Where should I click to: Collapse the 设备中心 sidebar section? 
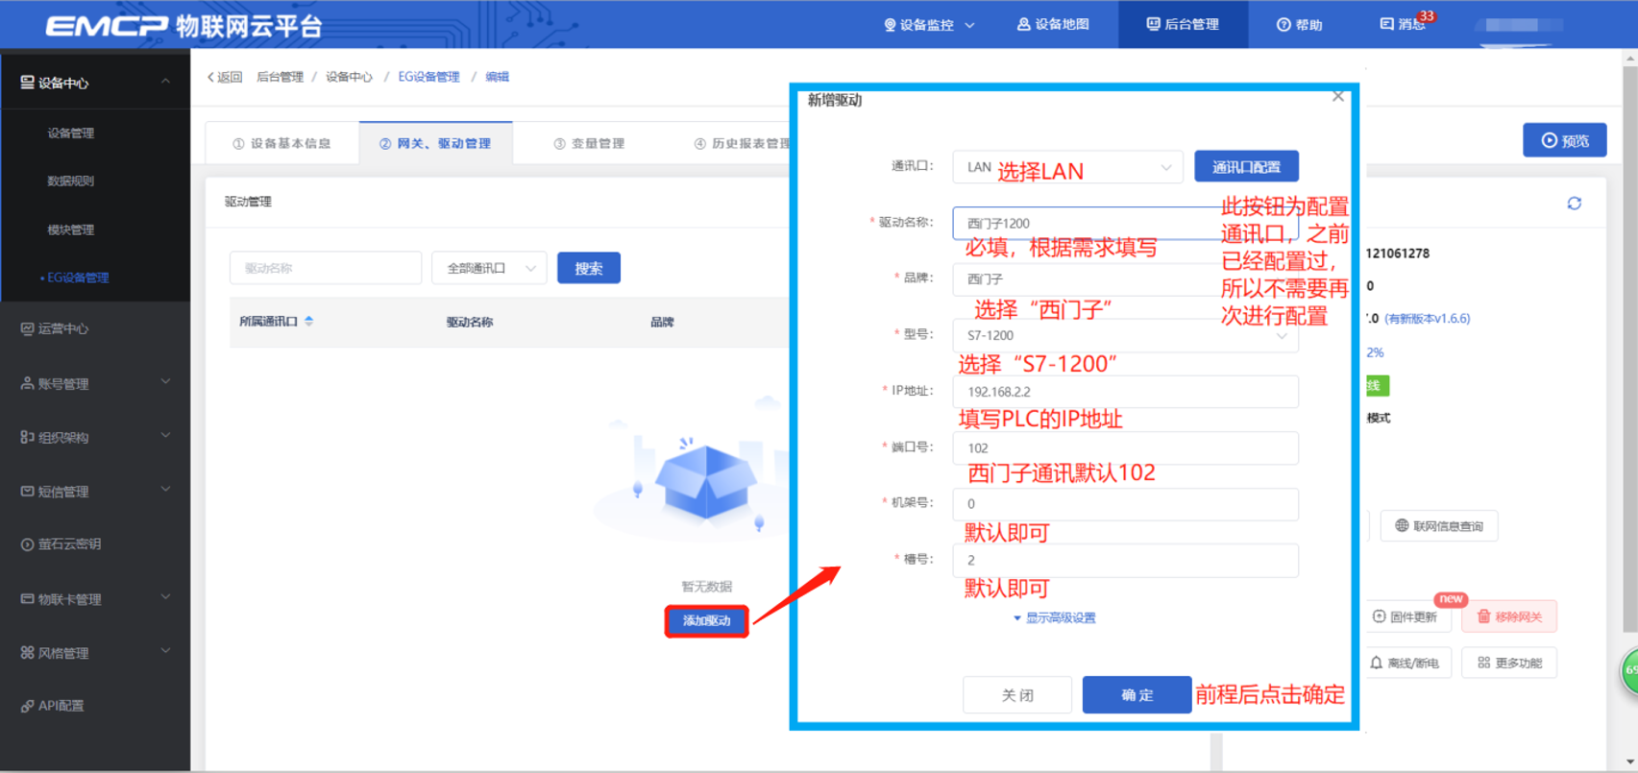tap(95, 83)
